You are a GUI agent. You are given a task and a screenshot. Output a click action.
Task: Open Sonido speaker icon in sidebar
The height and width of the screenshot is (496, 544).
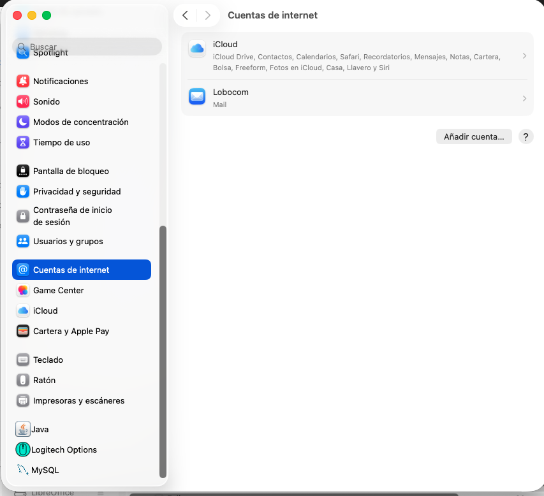(x=23, y=101)
